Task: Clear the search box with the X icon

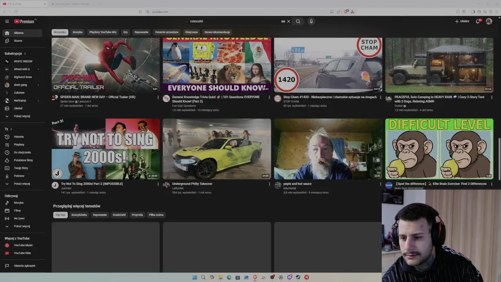Action: 289,21
